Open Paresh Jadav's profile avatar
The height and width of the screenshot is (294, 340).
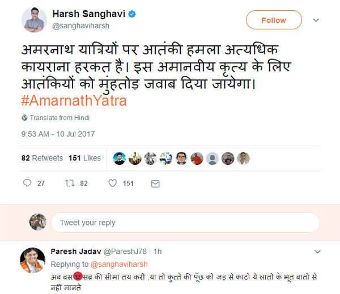[32, 260]
